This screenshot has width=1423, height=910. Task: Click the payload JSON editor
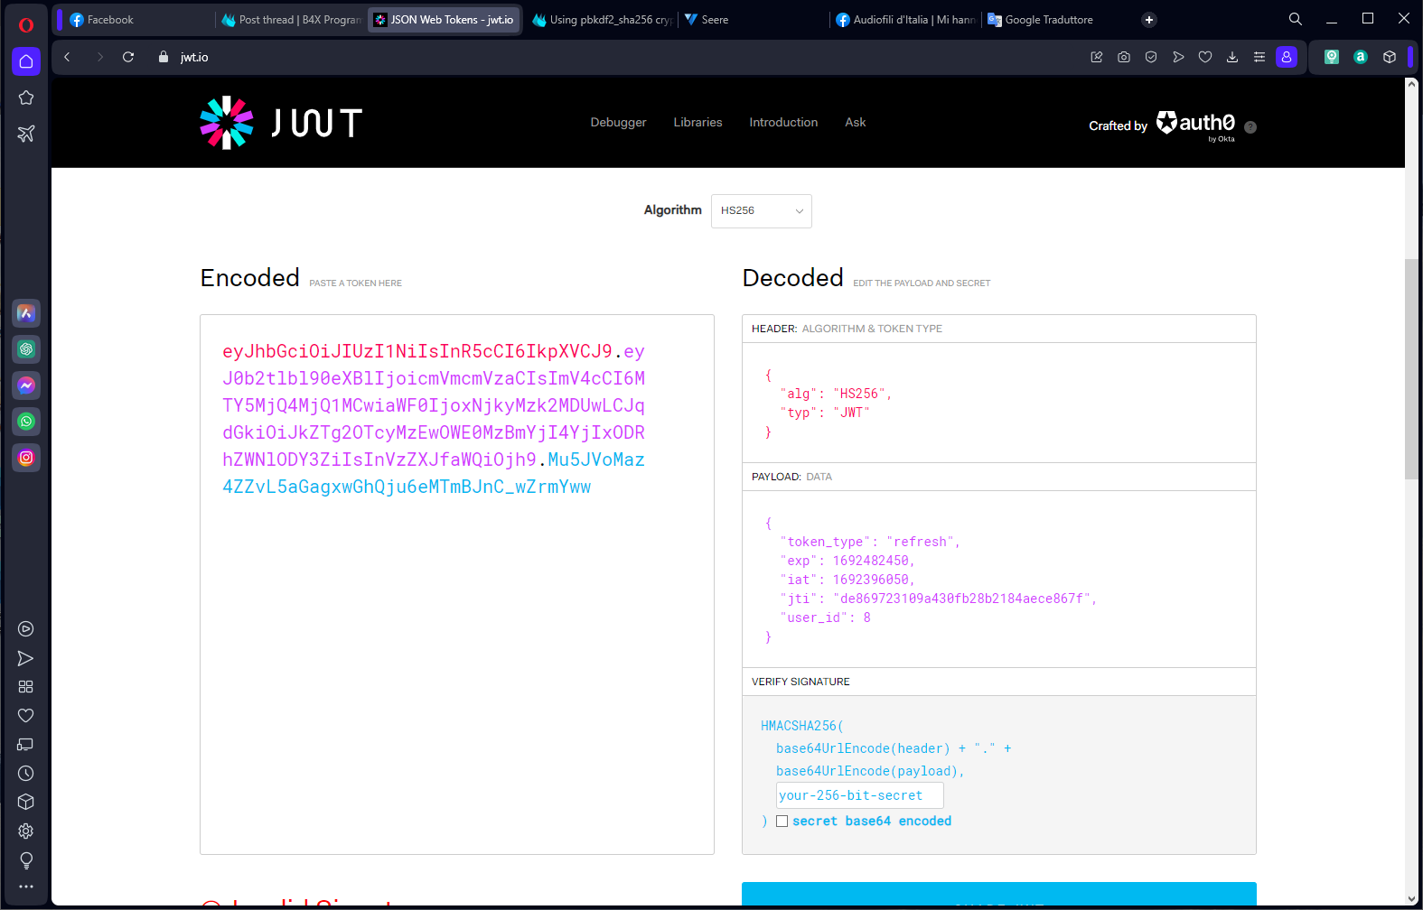pos(999,580)
